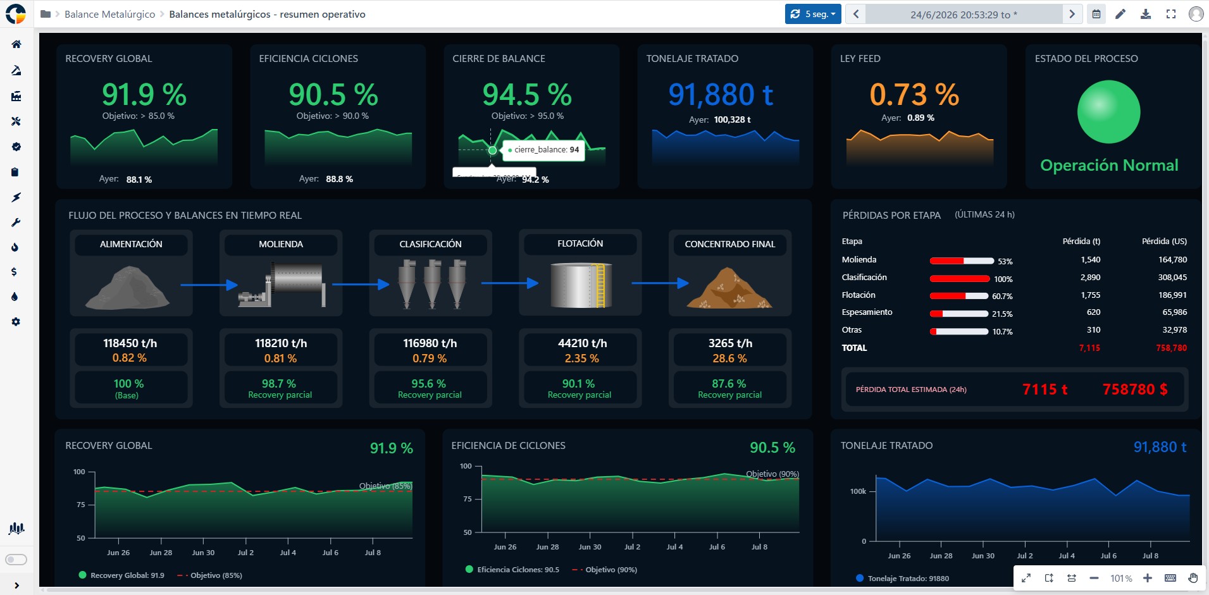1209x595 pixels.
Task: Go to next time range arrow
Action: [1072, 14]
